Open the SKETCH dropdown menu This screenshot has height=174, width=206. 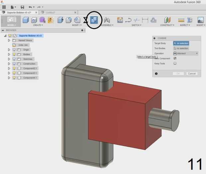click(x=136, y=25)
